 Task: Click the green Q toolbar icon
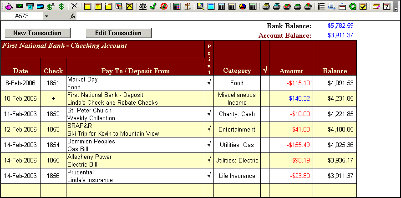(352, 6)
